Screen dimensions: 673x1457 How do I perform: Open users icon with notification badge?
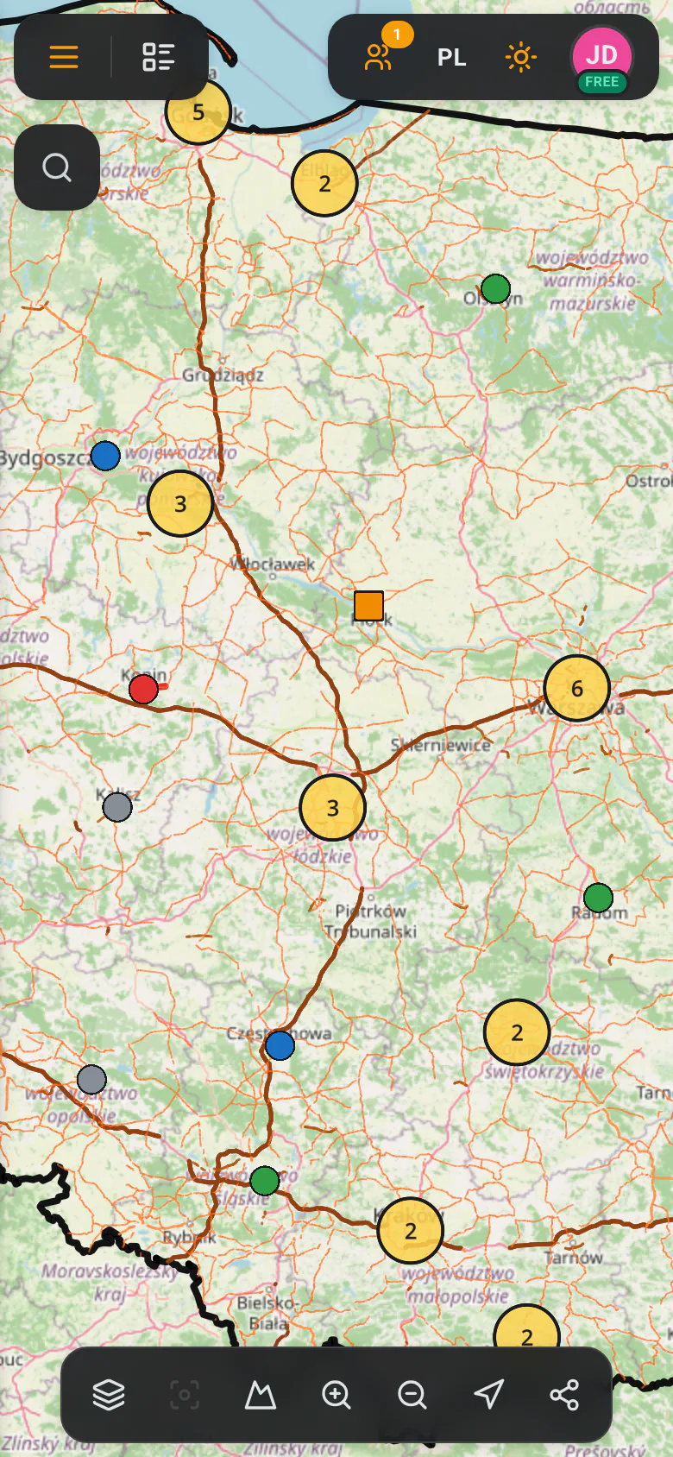point(380,57)
